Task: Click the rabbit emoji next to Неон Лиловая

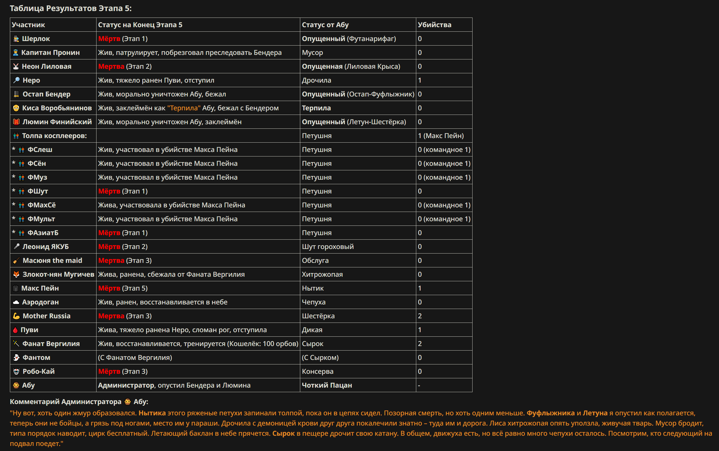Action: point(16,66)
